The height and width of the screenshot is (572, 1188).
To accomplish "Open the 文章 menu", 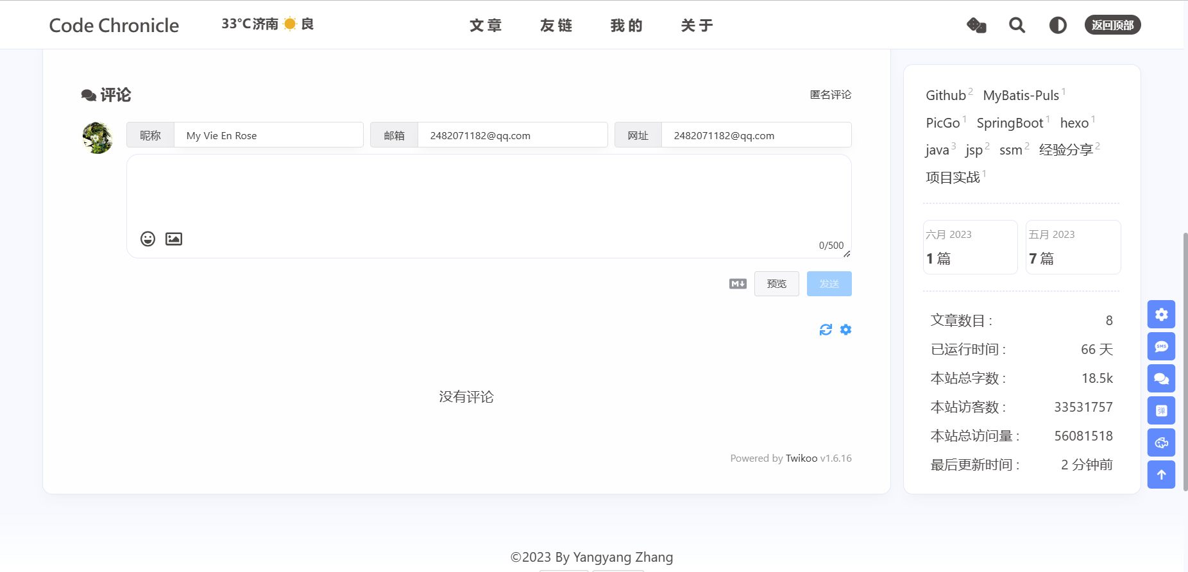I will (486, 25).
